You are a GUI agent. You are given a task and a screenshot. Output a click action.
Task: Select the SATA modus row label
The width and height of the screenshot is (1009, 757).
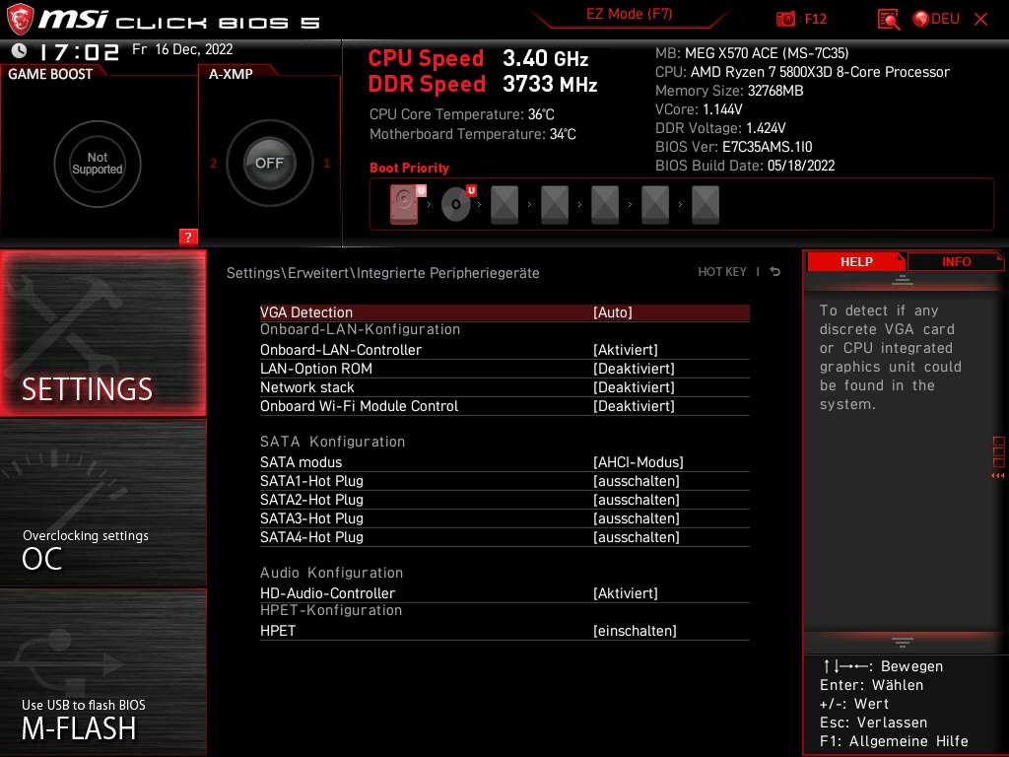point(302,462)
